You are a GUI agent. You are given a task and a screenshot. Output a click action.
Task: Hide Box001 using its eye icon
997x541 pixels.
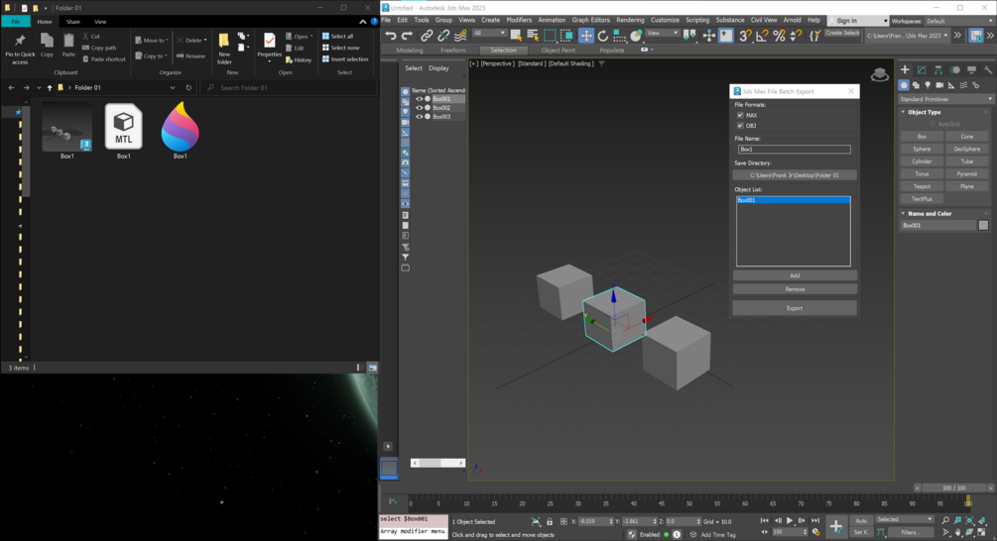click(x=419, y=99)
